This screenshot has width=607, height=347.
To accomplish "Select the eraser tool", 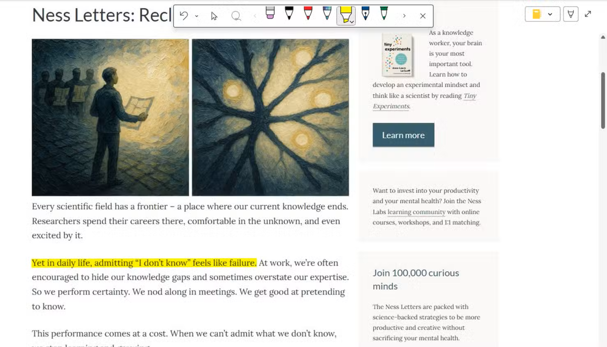I will (x=270, y=14).
